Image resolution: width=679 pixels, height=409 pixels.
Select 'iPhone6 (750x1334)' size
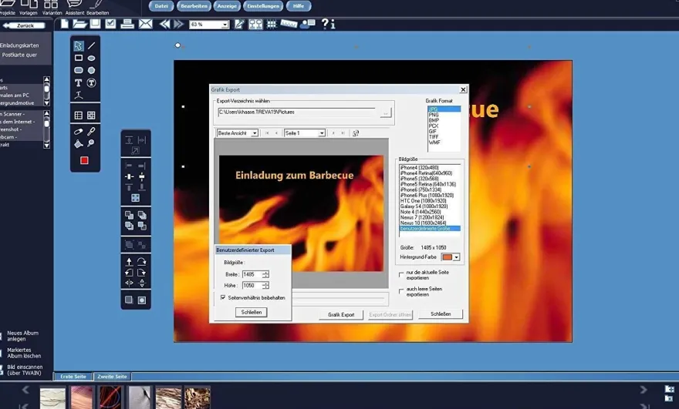tap(421, 189)
